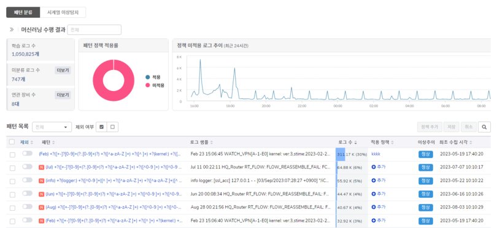Screen dimensions: 497x228
Task: Sort by 패턴 column header
Action: tap(48, 142)
